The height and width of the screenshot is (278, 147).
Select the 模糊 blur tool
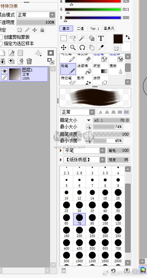pos(116,69)
